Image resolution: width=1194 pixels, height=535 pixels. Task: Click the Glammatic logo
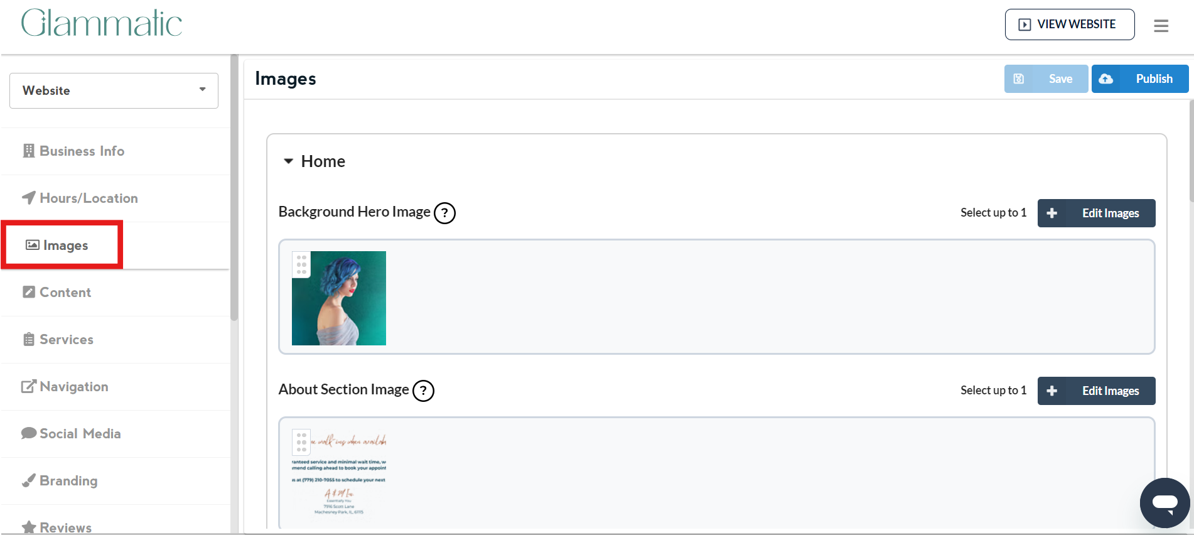(x=102, y=24)
